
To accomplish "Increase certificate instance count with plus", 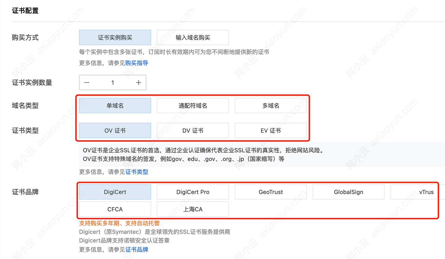I will (139, 82).
